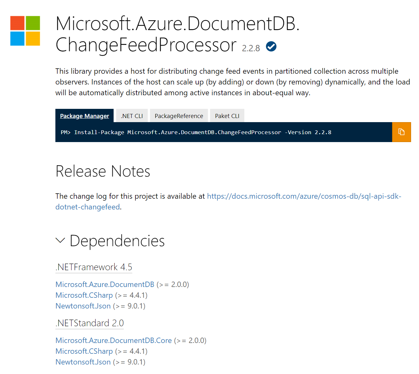Click the Microsoft logo
The width and height of the screenshot is (419, 374).
pos(25,31)
